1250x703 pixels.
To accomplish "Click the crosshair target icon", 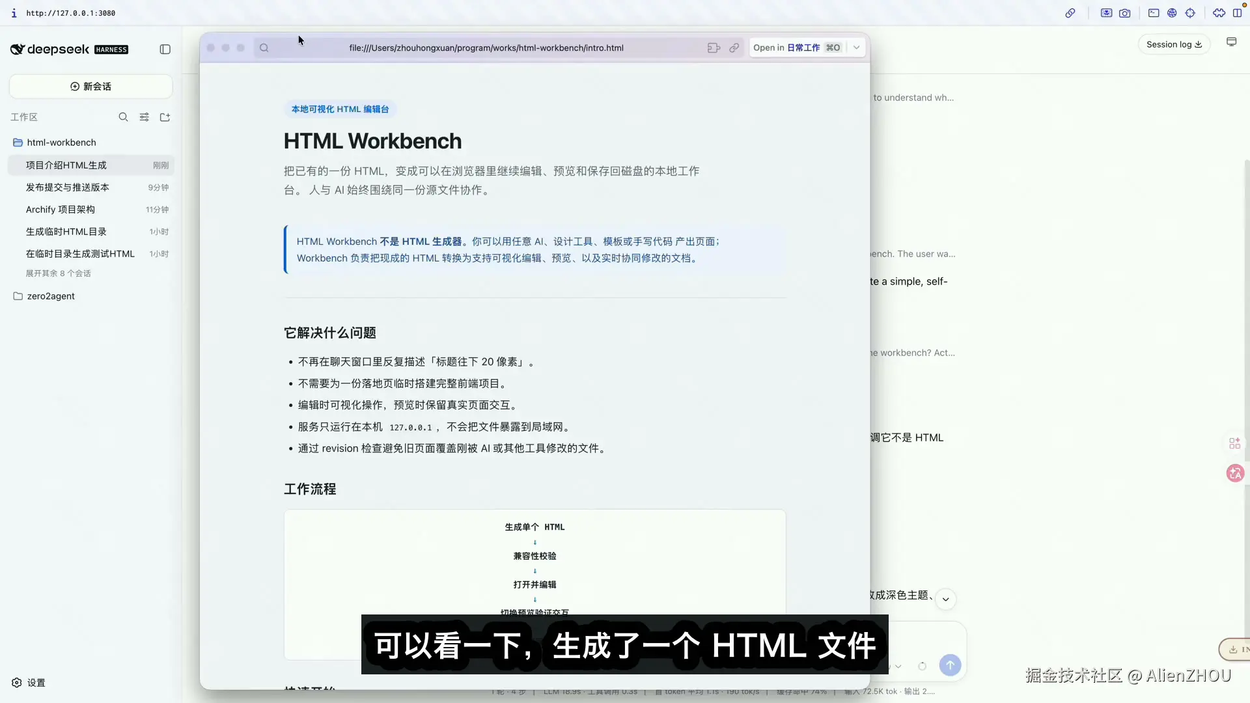I will click(x=1190, y=13).
